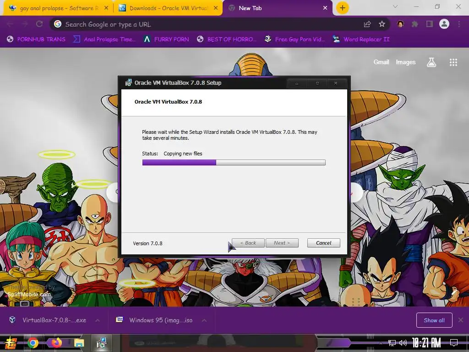The image size is (469, 352).
Task: Click the volume speaker tray icon
Action: (403, 343)
